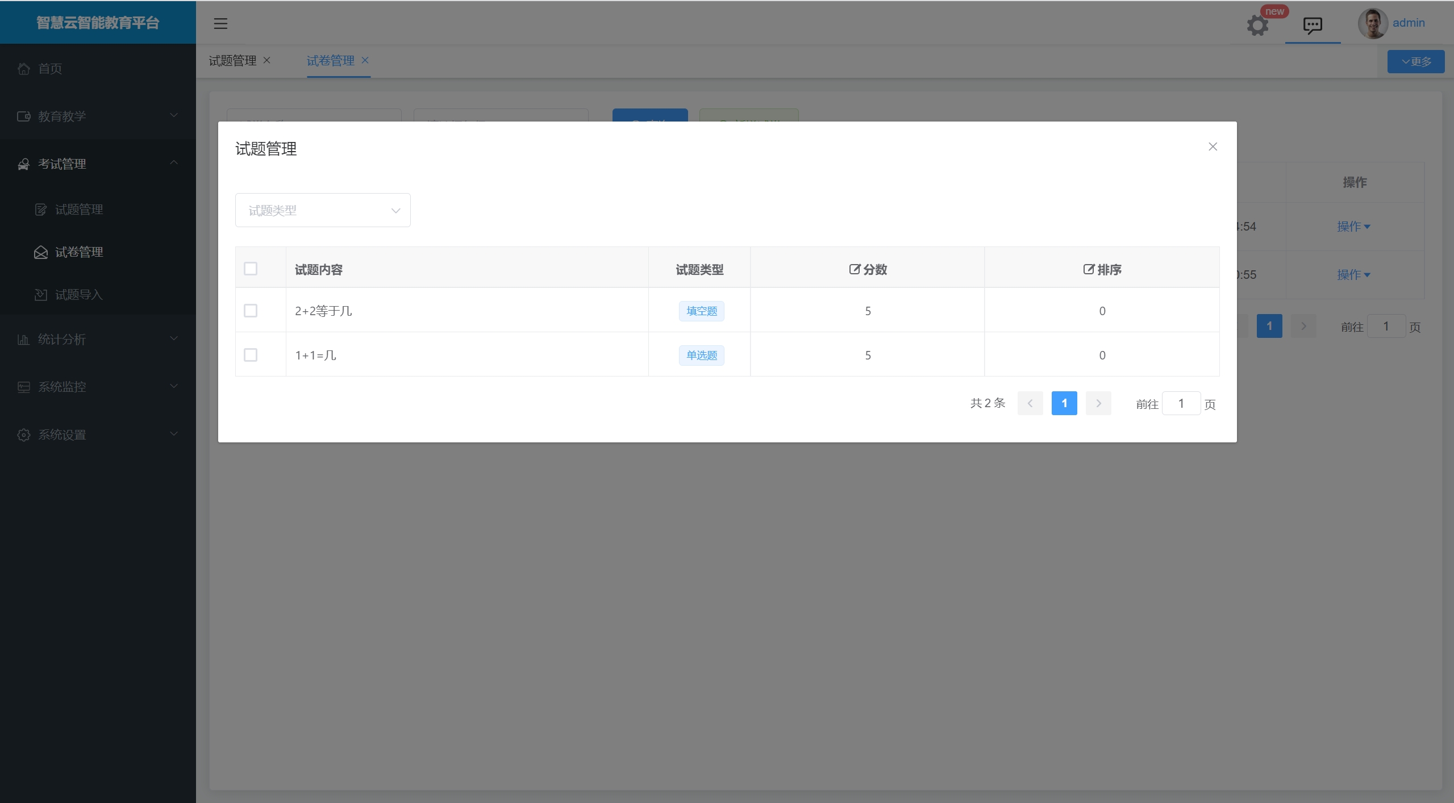Image resolution: width=1454 pixels, height=803 pixels.
Task: Open the chat messages icon
Action: point(1312,25)
